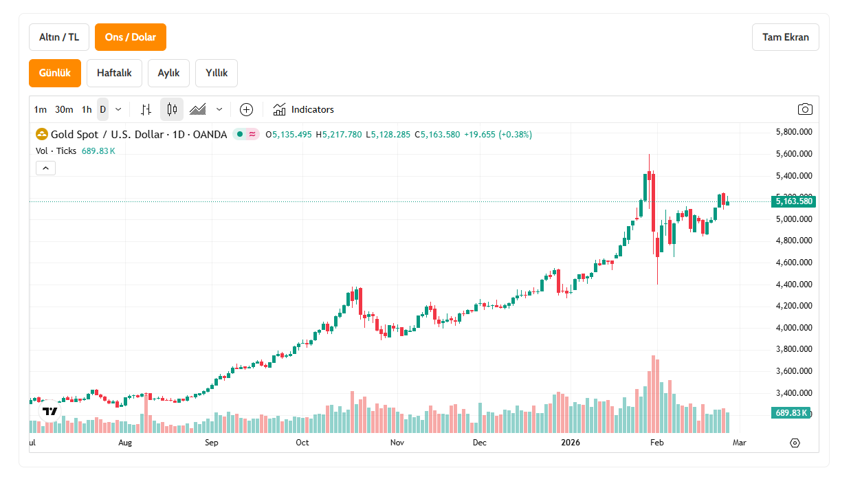Screen dimensions: 851x477
Task: Toggle the Ons / Dolar chart option
Action: click(131, 37)
